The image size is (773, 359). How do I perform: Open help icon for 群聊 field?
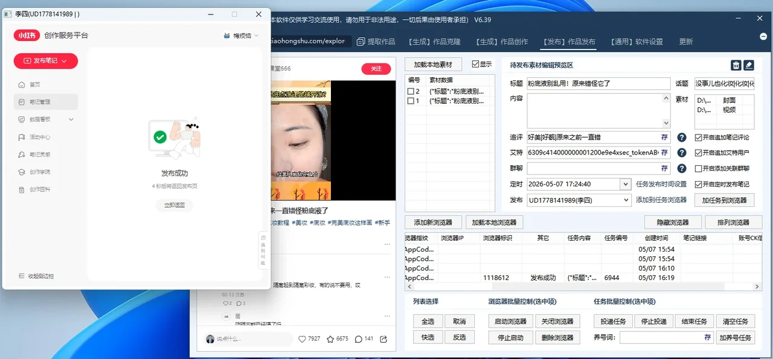pos(682,168)
